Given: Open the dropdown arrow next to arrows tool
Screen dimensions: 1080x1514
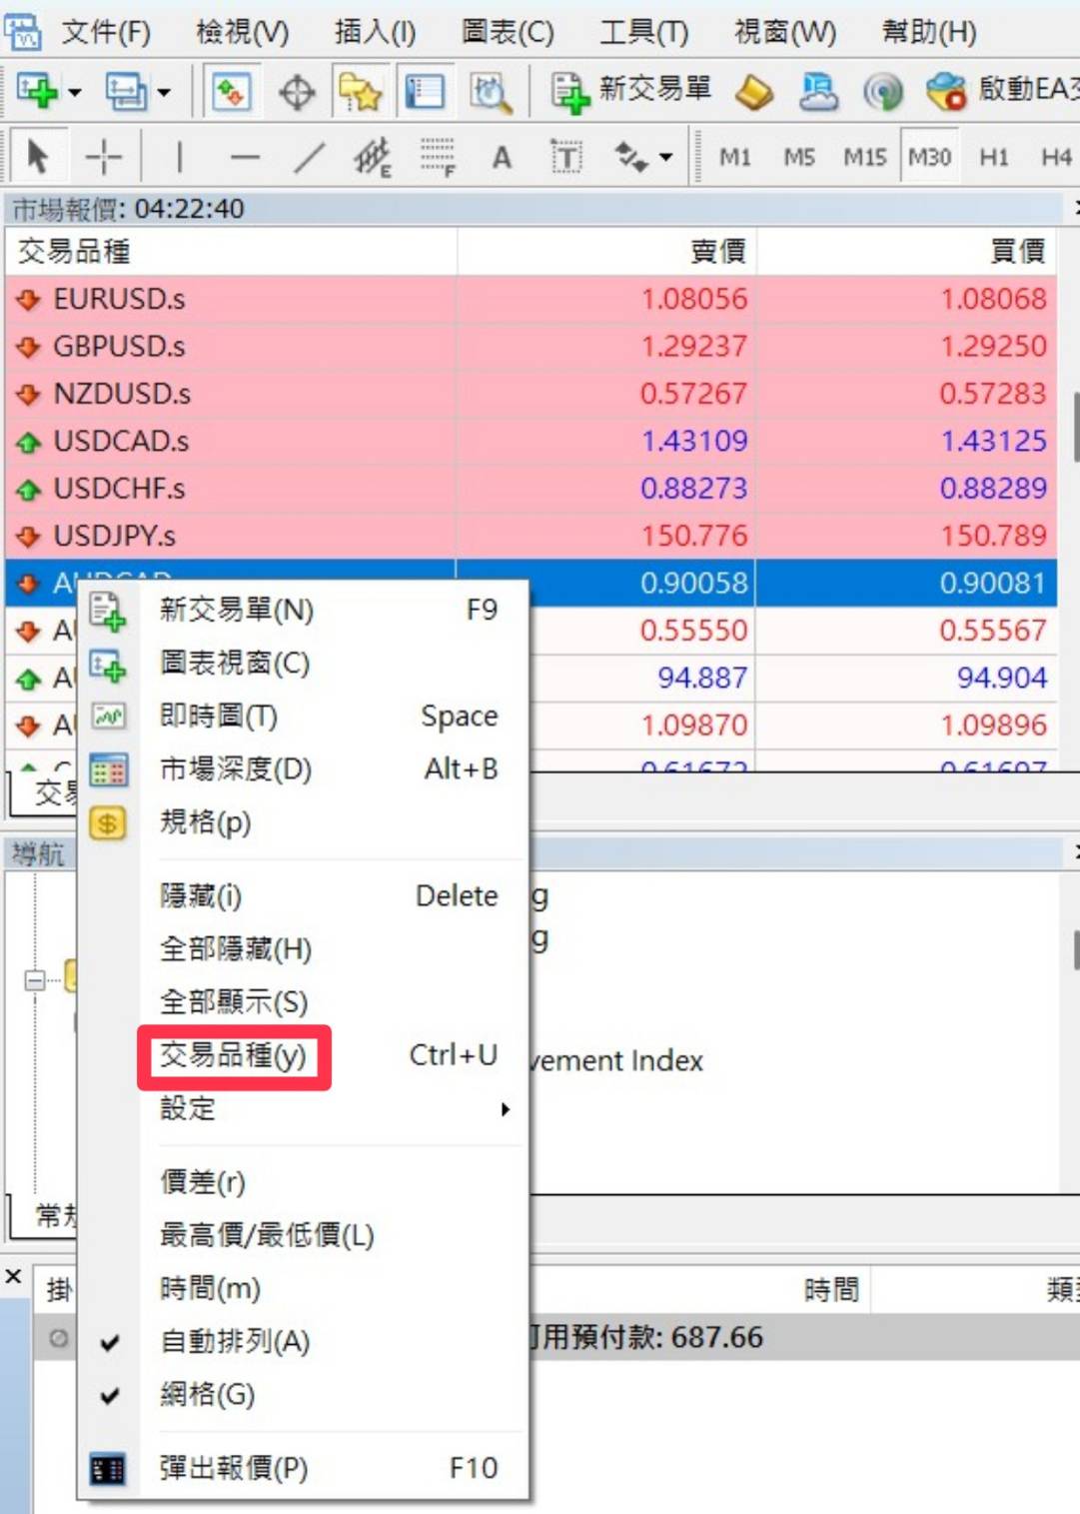Looking at the screenshot, I should (666, 157).
